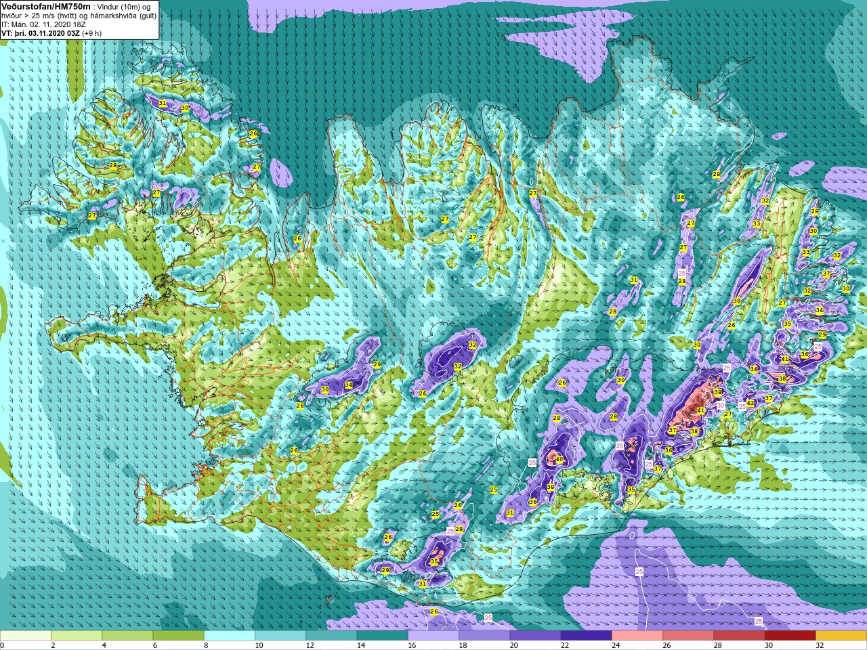The width and height of the screenshot is (867, 650).
Task: Click the legend scale number '0'
Action: pos(2,645)
